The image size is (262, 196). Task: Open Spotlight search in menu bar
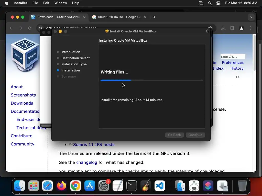click(210, 3)
